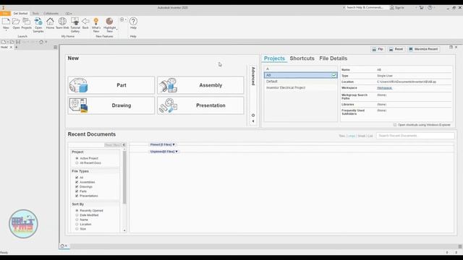Toggle the Parts checkbox
This screenshot has width=463, height=260.
[x=77, y=191]
